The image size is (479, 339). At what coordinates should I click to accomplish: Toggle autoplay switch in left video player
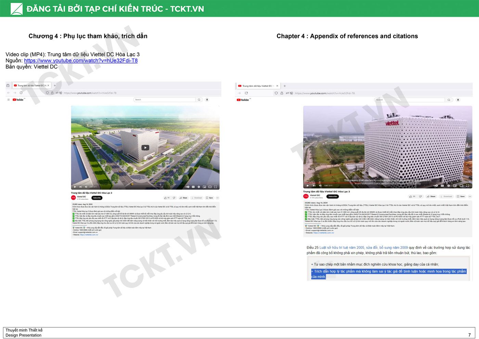(187, 187)
